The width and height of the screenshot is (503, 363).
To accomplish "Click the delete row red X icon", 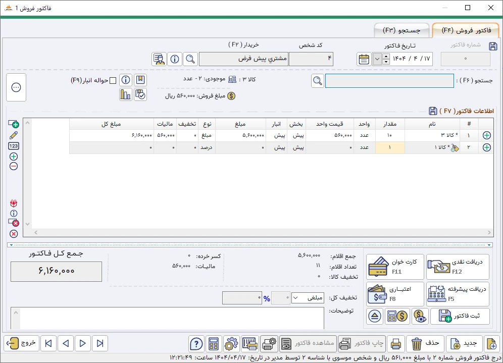I will coord(14,234).
